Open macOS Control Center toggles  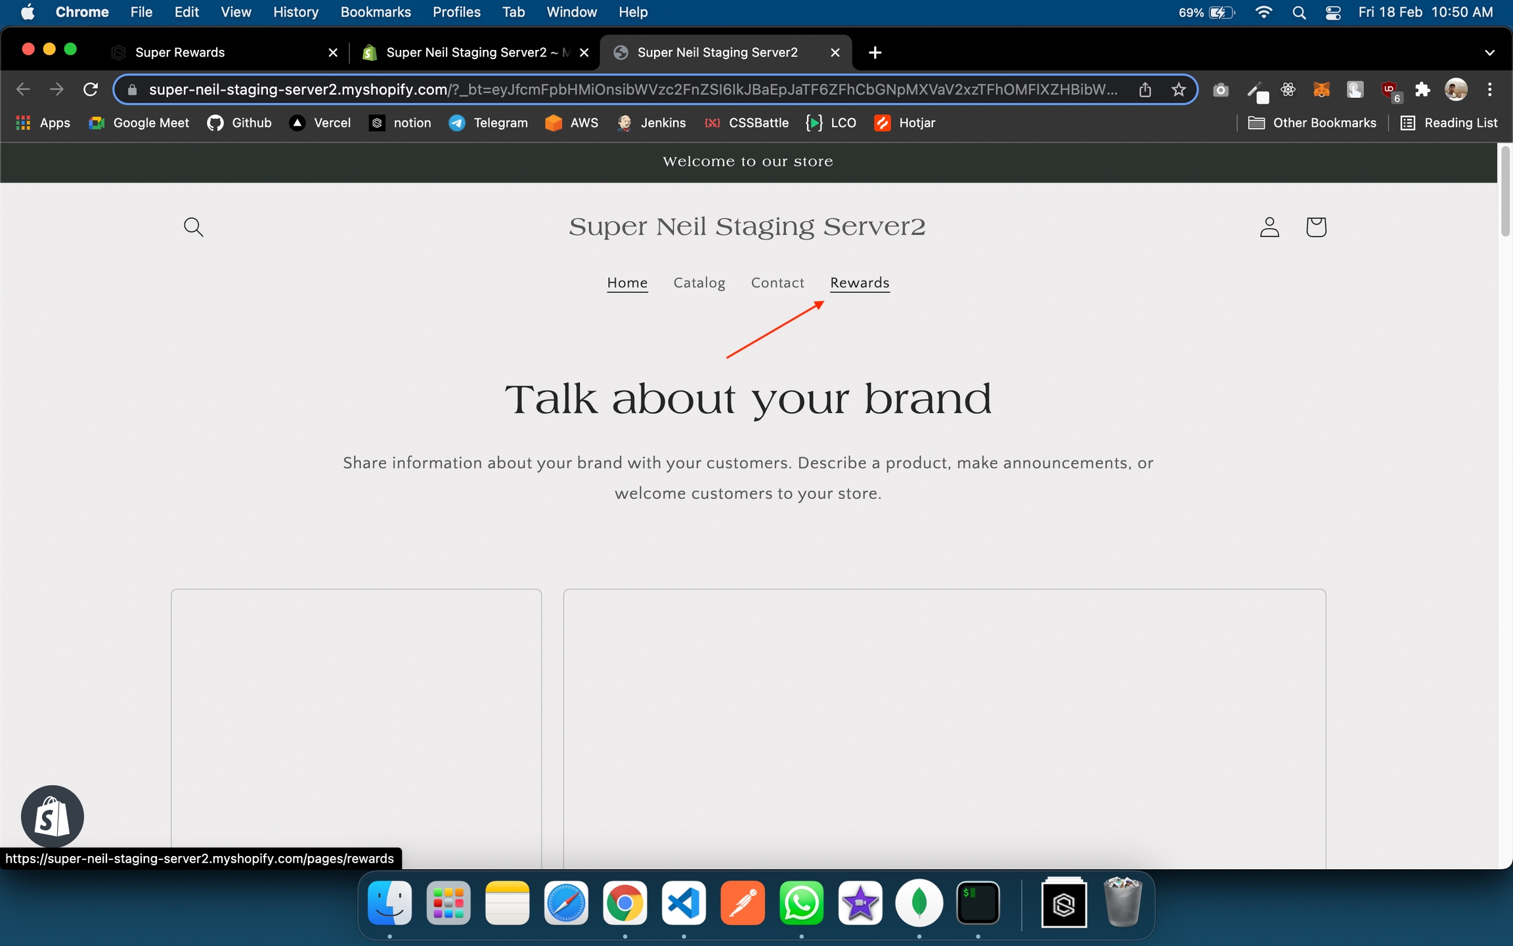click(x=1332, y=12)
